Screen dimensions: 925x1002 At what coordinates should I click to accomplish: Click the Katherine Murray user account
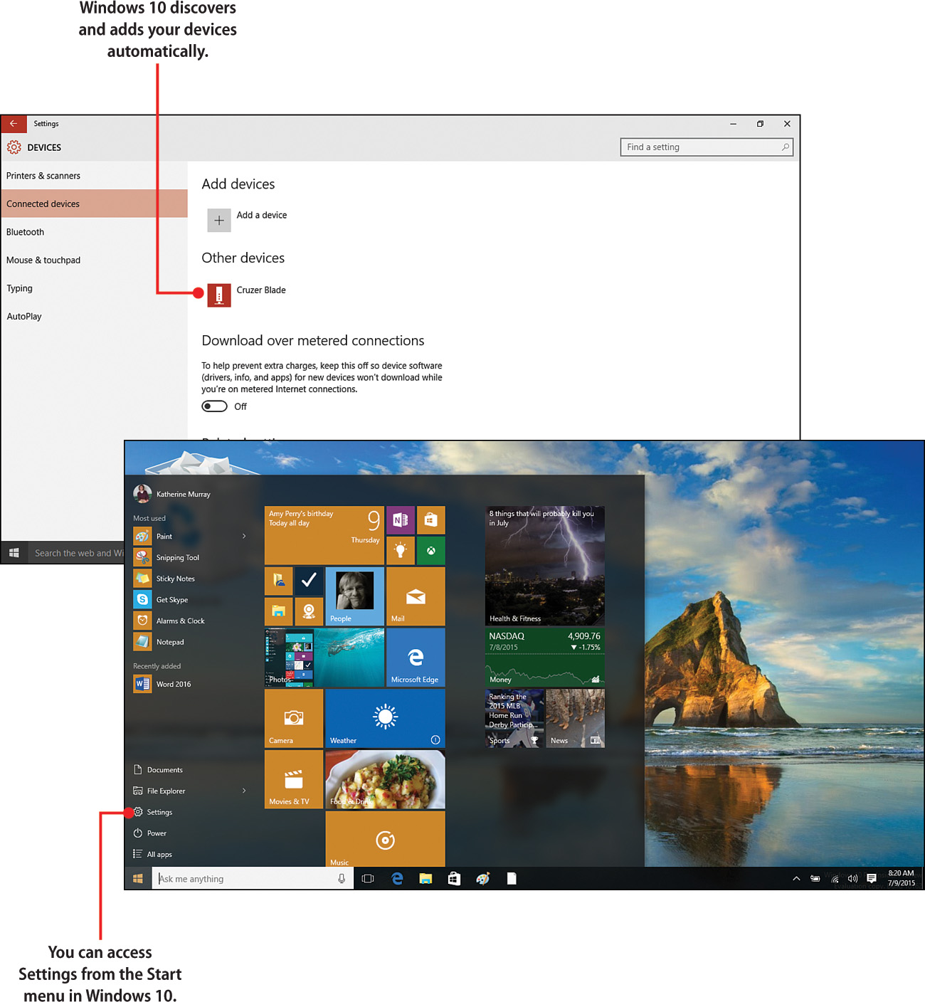pos(172,494)
